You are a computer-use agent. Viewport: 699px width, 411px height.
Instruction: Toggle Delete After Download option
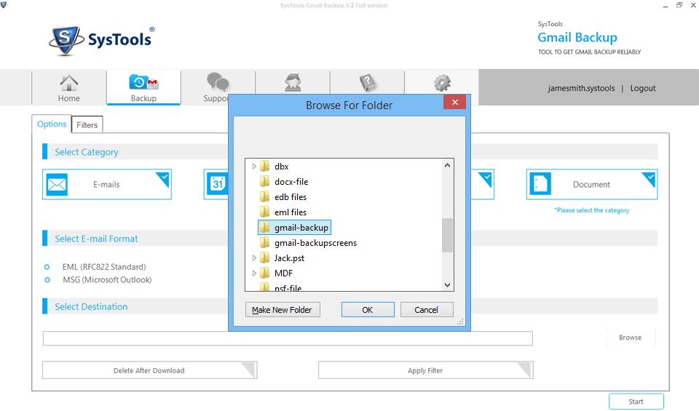point(149,370)
